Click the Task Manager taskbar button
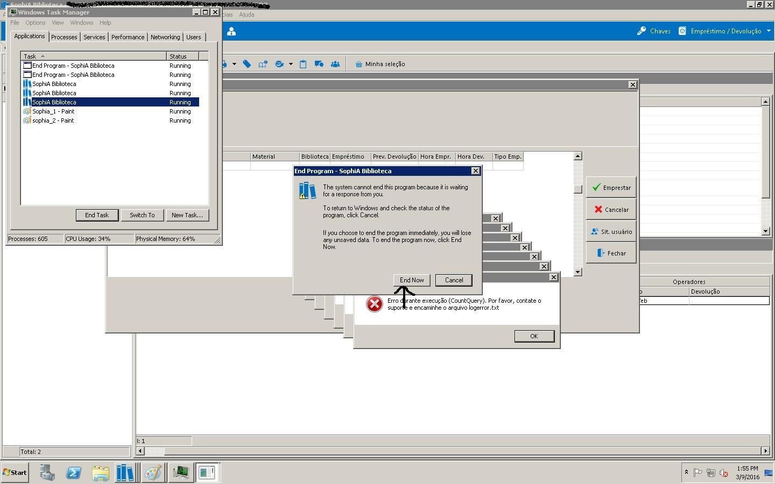 coord(181,473)
